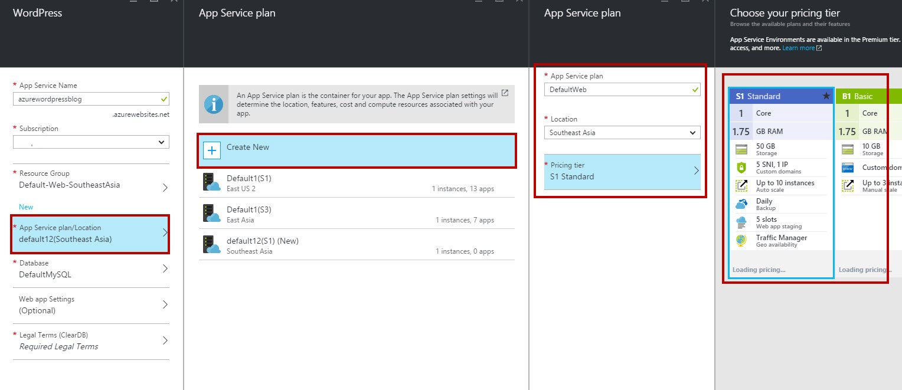Click the Auto scale icon in S1 Standard

pos(741,186)
